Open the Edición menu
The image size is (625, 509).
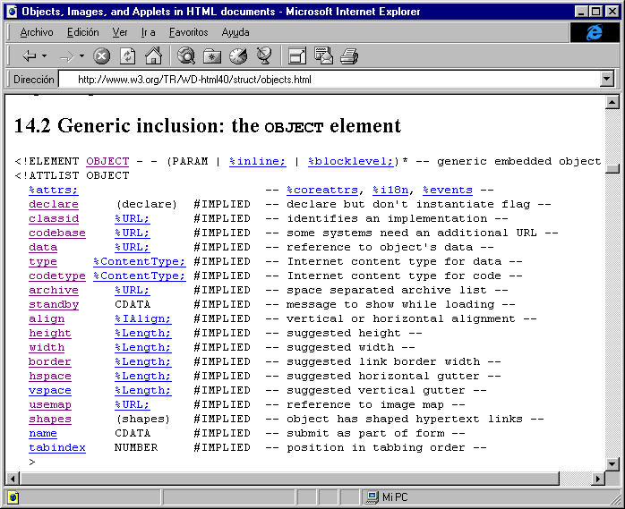83,32
